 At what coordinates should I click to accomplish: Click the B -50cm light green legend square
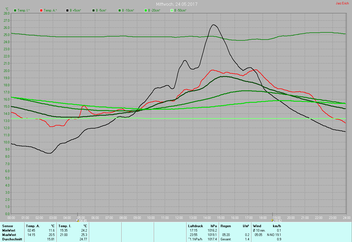[x=172, y=10]
